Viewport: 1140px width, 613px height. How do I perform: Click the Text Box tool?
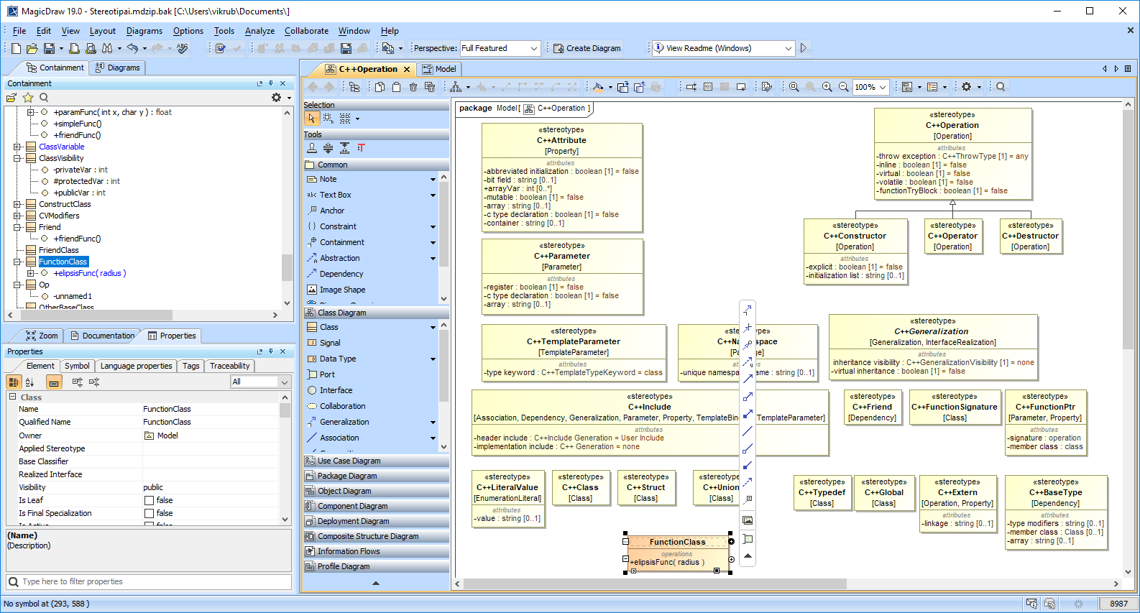tap(335, 195)
